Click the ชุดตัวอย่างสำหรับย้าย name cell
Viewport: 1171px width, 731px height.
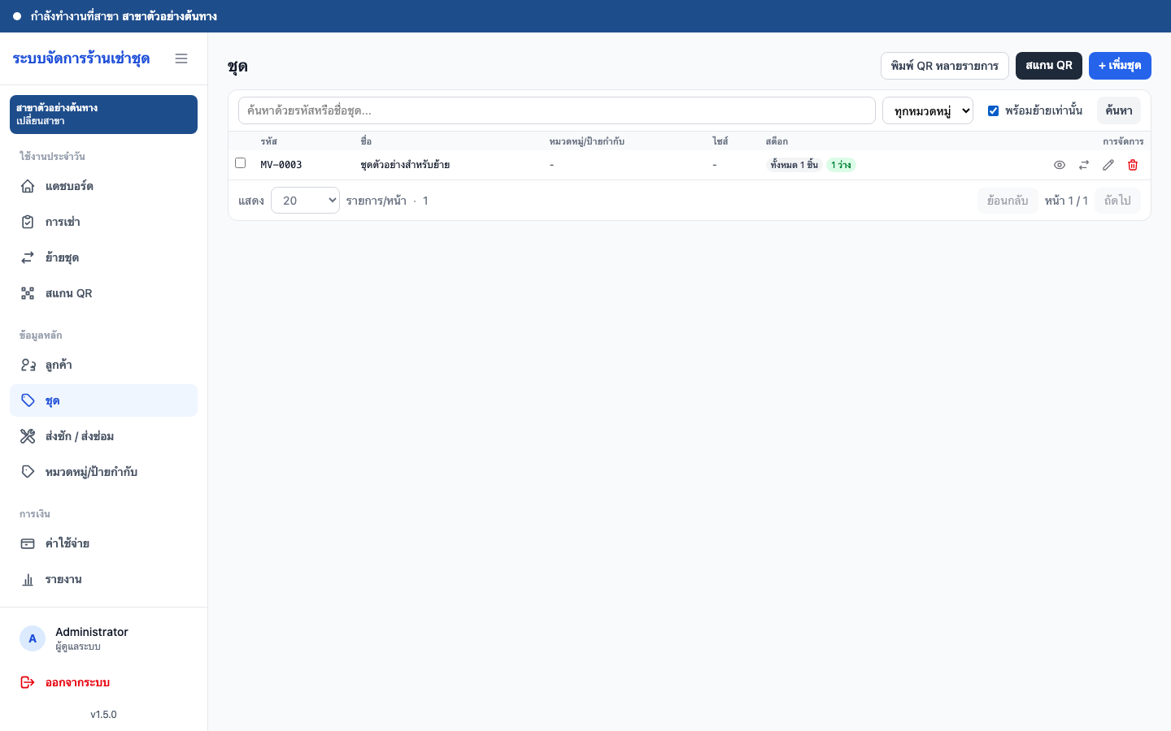[x=405, y=165]
